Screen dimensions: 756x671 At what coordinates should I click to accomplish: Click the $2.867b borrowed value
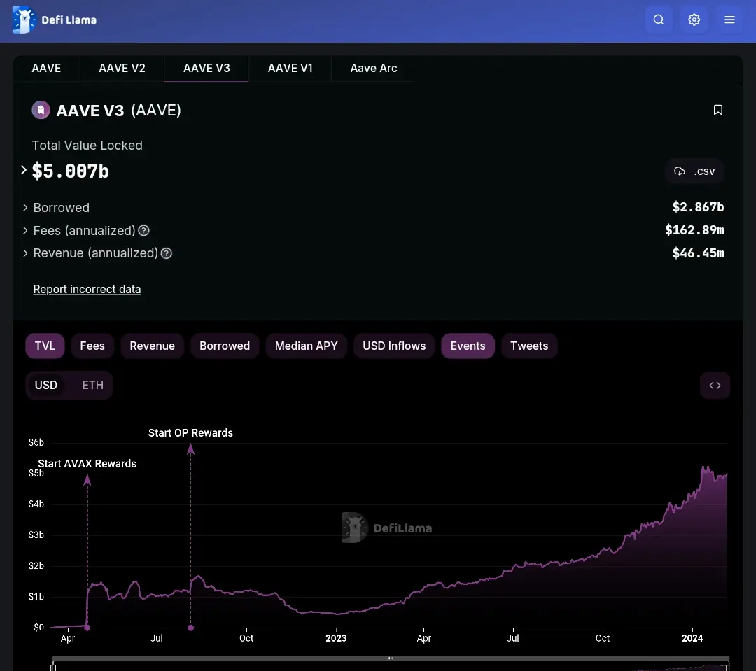coord(698,207)
